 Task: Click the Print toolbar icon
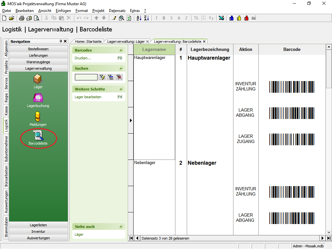coord(22,18)
